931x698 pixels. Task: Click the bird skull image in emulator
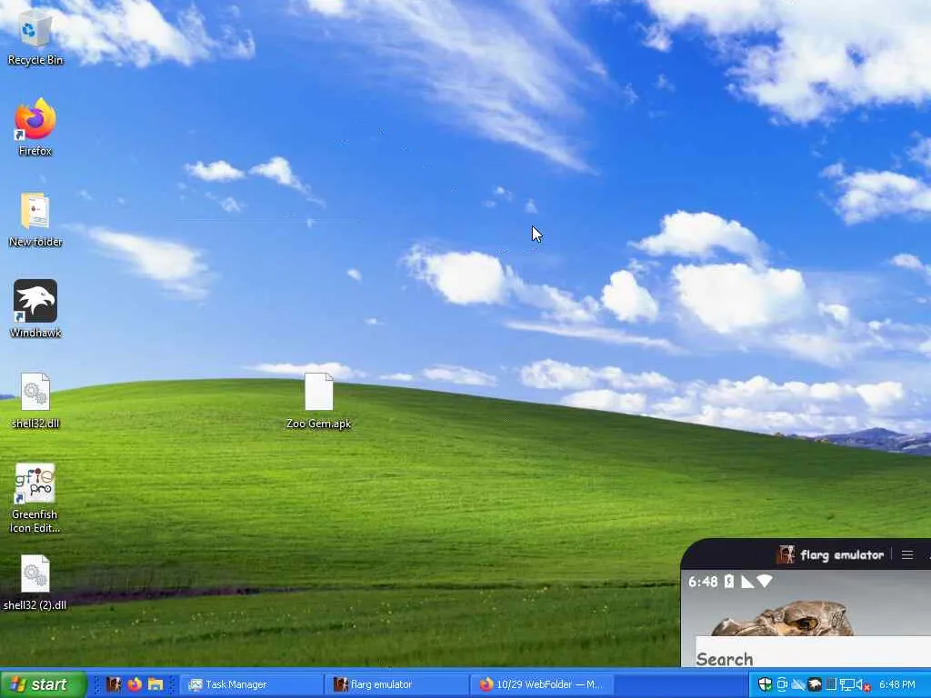click(783, 618)
